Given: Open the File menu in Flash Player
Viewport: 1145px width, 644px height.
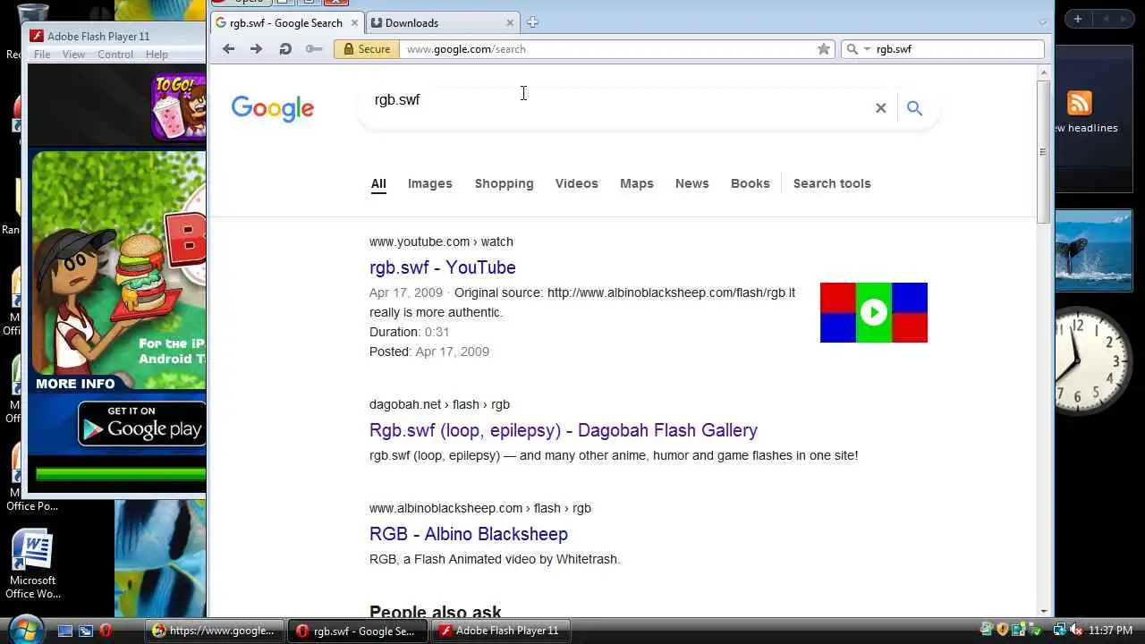Looking at the screenshot, I should [42, 55].
